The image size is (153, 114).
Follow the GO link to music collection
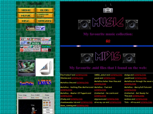pos(108,41)
